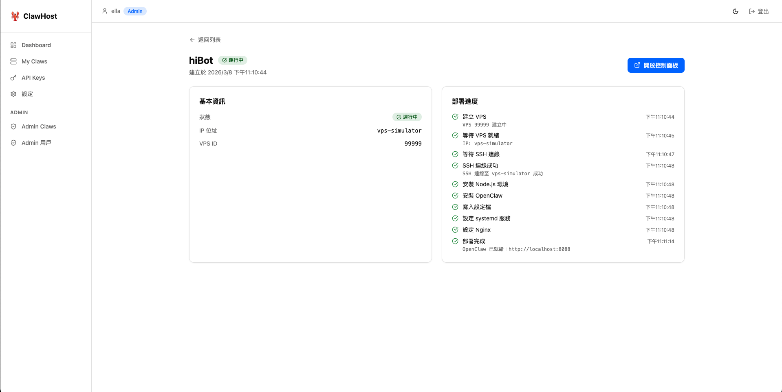
Task: Click the 開啟控制面板 button
Action: click(x=656, y=65)
